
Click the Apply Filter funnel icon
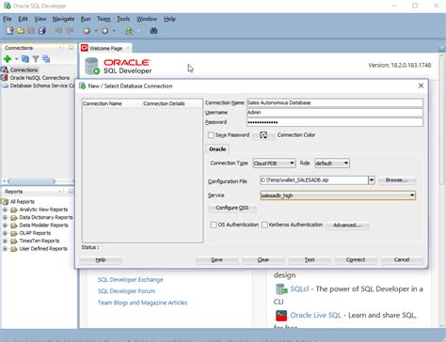(x=36, y=58)
